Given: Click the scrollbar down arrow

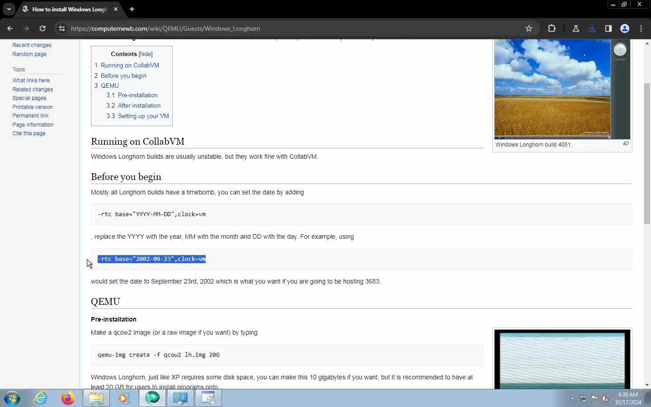Looking at the screenshot, I should 647,385.
